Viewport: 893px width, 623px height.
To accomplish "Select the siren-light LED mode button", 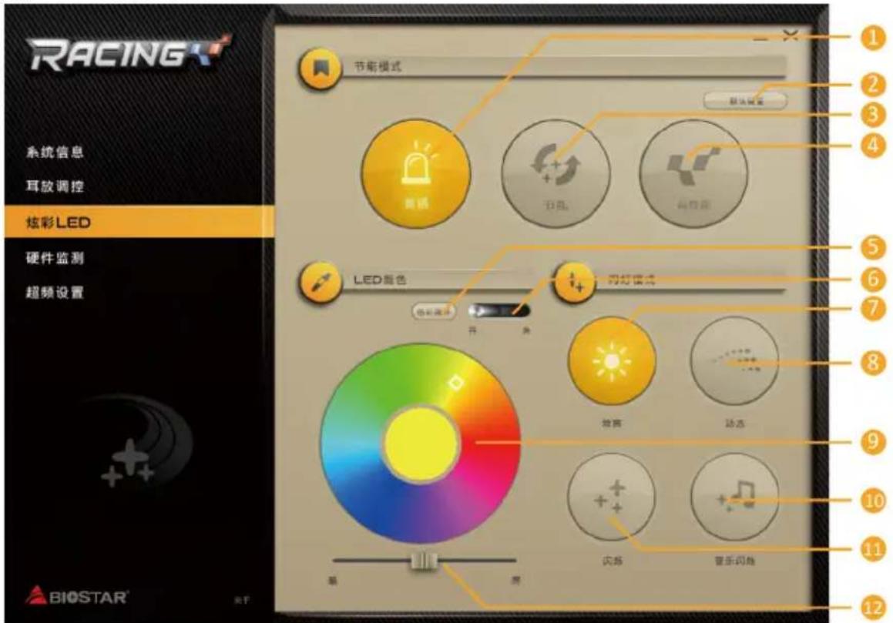I will (x=416, y=174).
